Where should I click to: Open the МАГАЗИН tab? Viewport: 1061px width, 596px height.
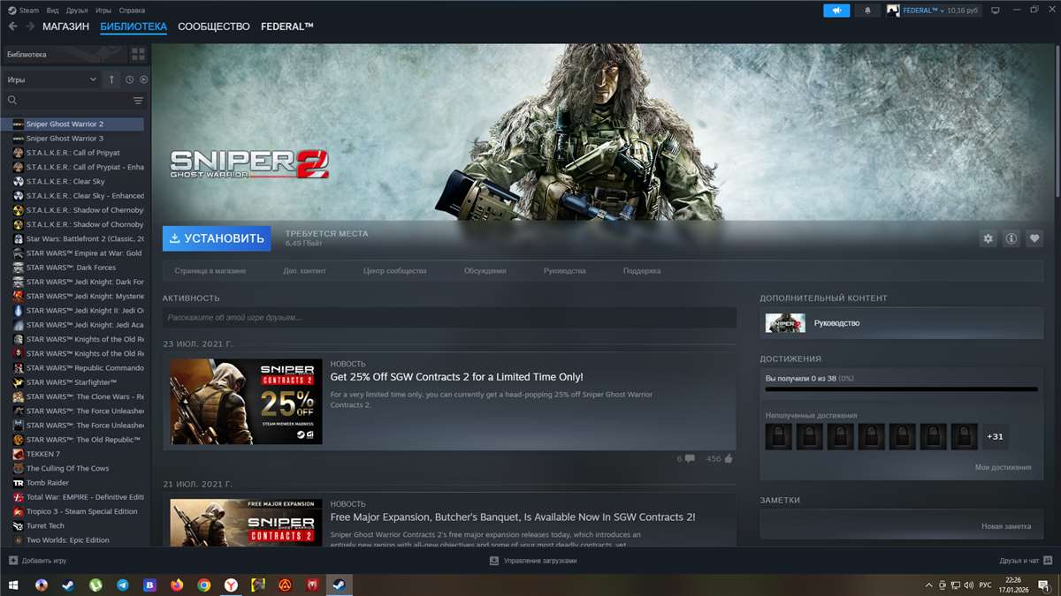point(65,26)
